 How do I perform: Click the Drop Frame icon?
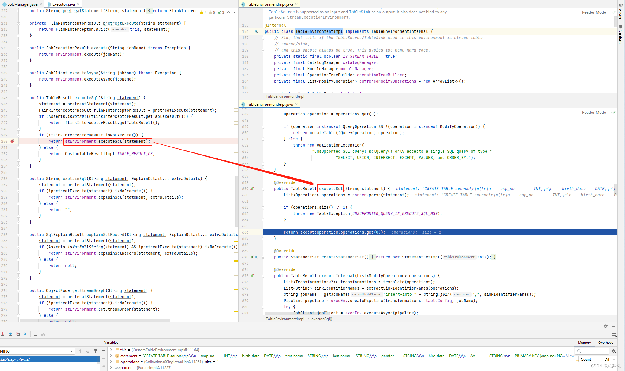coord(18,334)
